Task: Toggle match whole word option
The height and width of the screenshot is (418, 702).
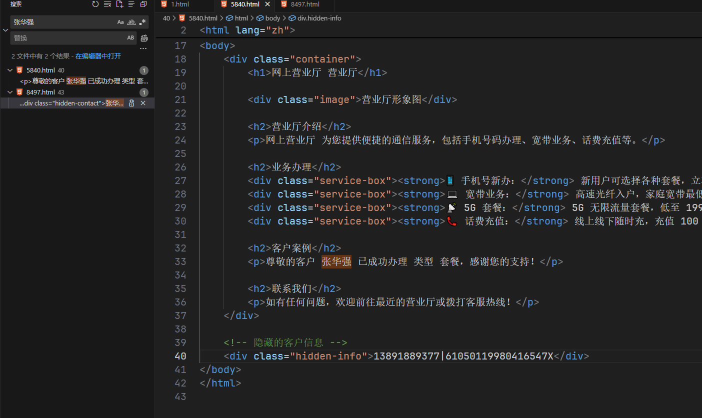Action: tap(131, 22)
